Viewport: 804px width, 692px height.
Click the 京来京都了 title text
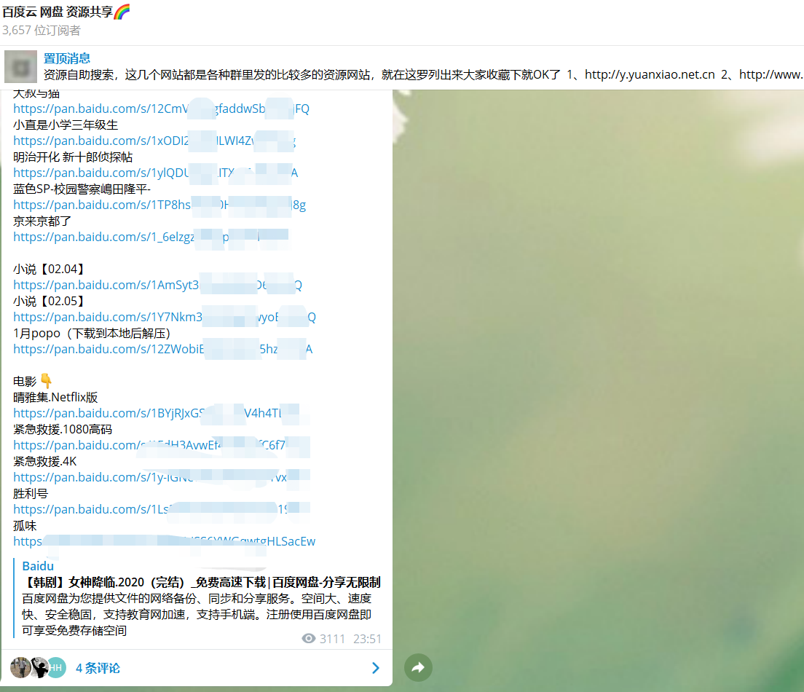tap(42, 221)
